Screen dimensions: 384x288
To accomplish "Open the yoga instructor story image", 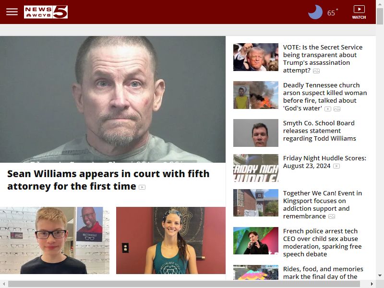I will [x=171, y=240].
